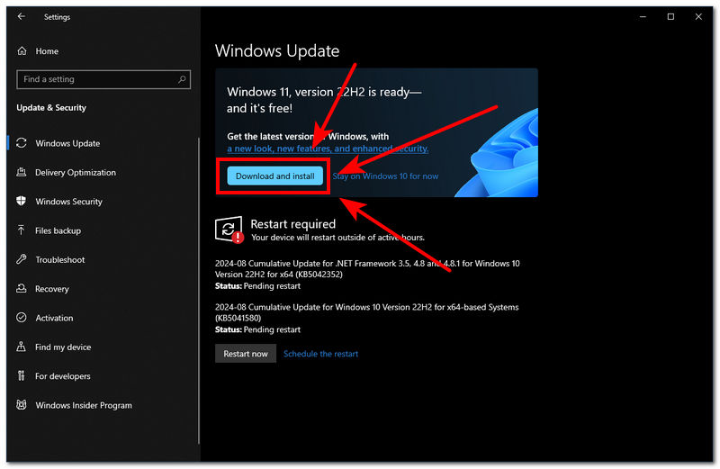Click the Windows Security shield icon

pos(21,202)
